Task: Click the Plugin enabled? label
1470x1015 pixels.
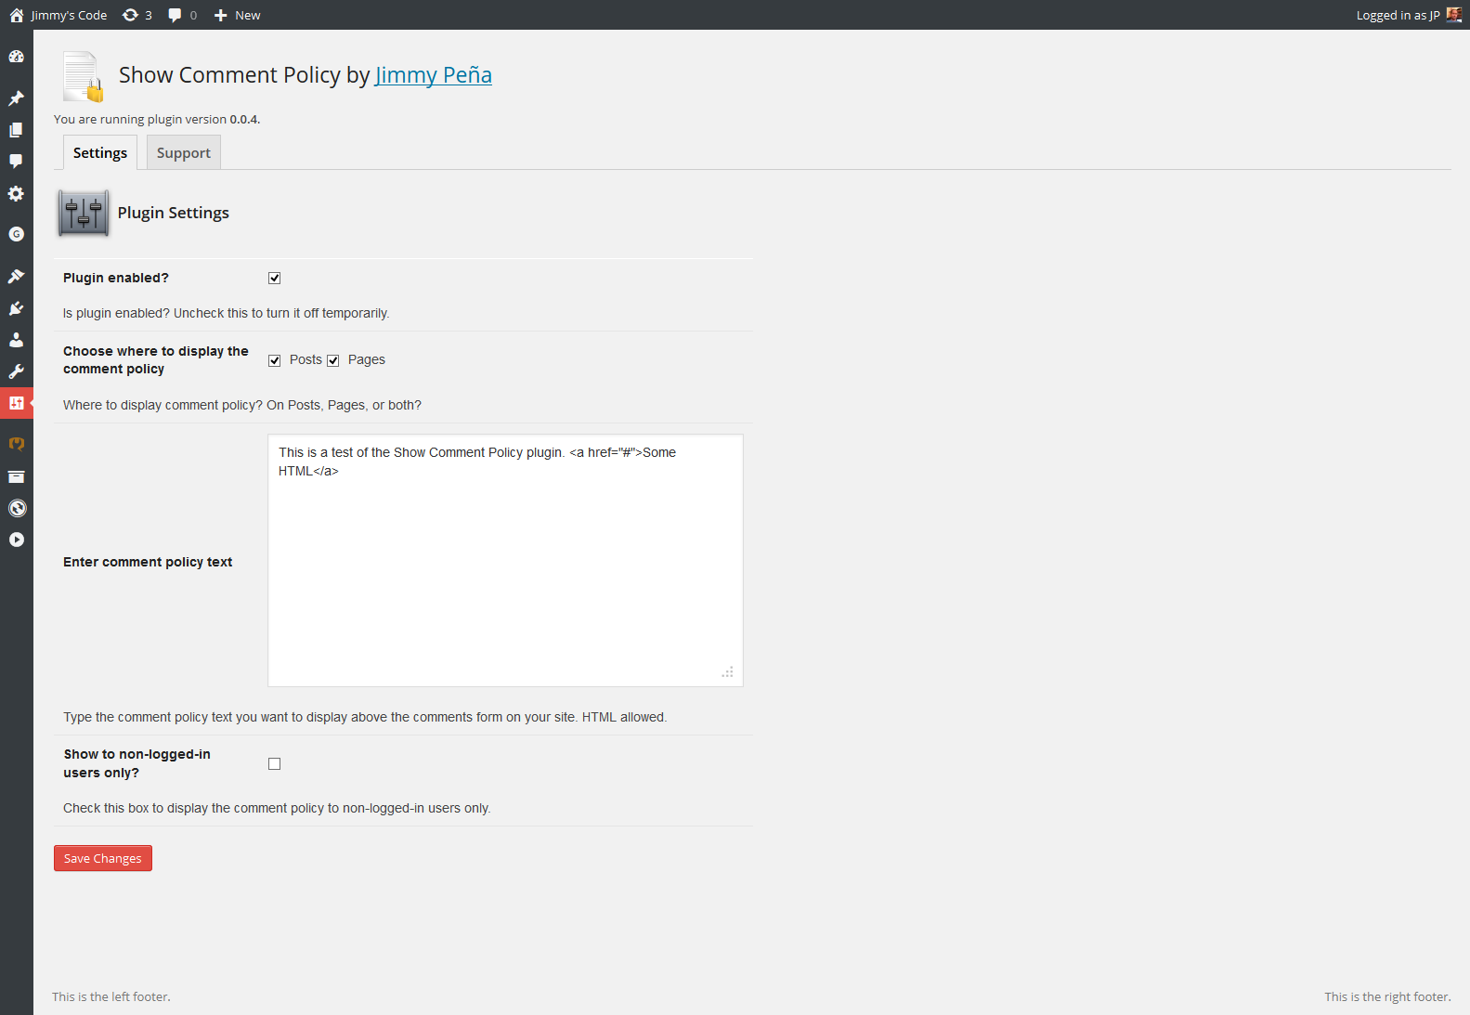Action: point(116,278)
